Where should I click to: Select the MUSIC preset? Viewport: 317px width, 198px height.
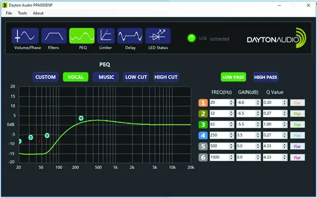pos(106,77)
